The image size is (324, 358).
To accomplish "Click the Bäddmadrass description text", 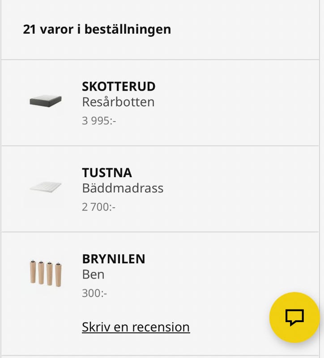I will click(x=123, y=188).
